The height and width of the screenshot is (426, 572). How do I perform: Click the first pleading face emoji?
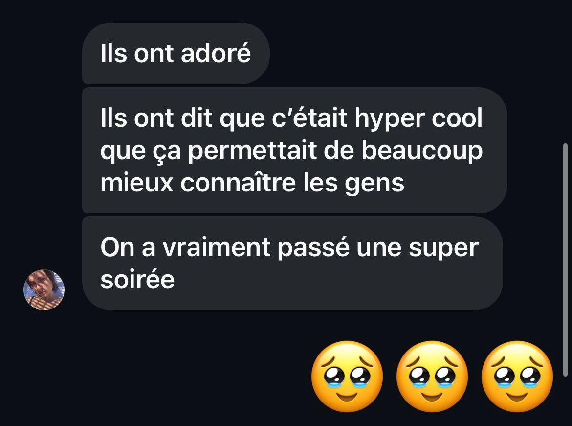pyautogui.click(x=347, y=377)
